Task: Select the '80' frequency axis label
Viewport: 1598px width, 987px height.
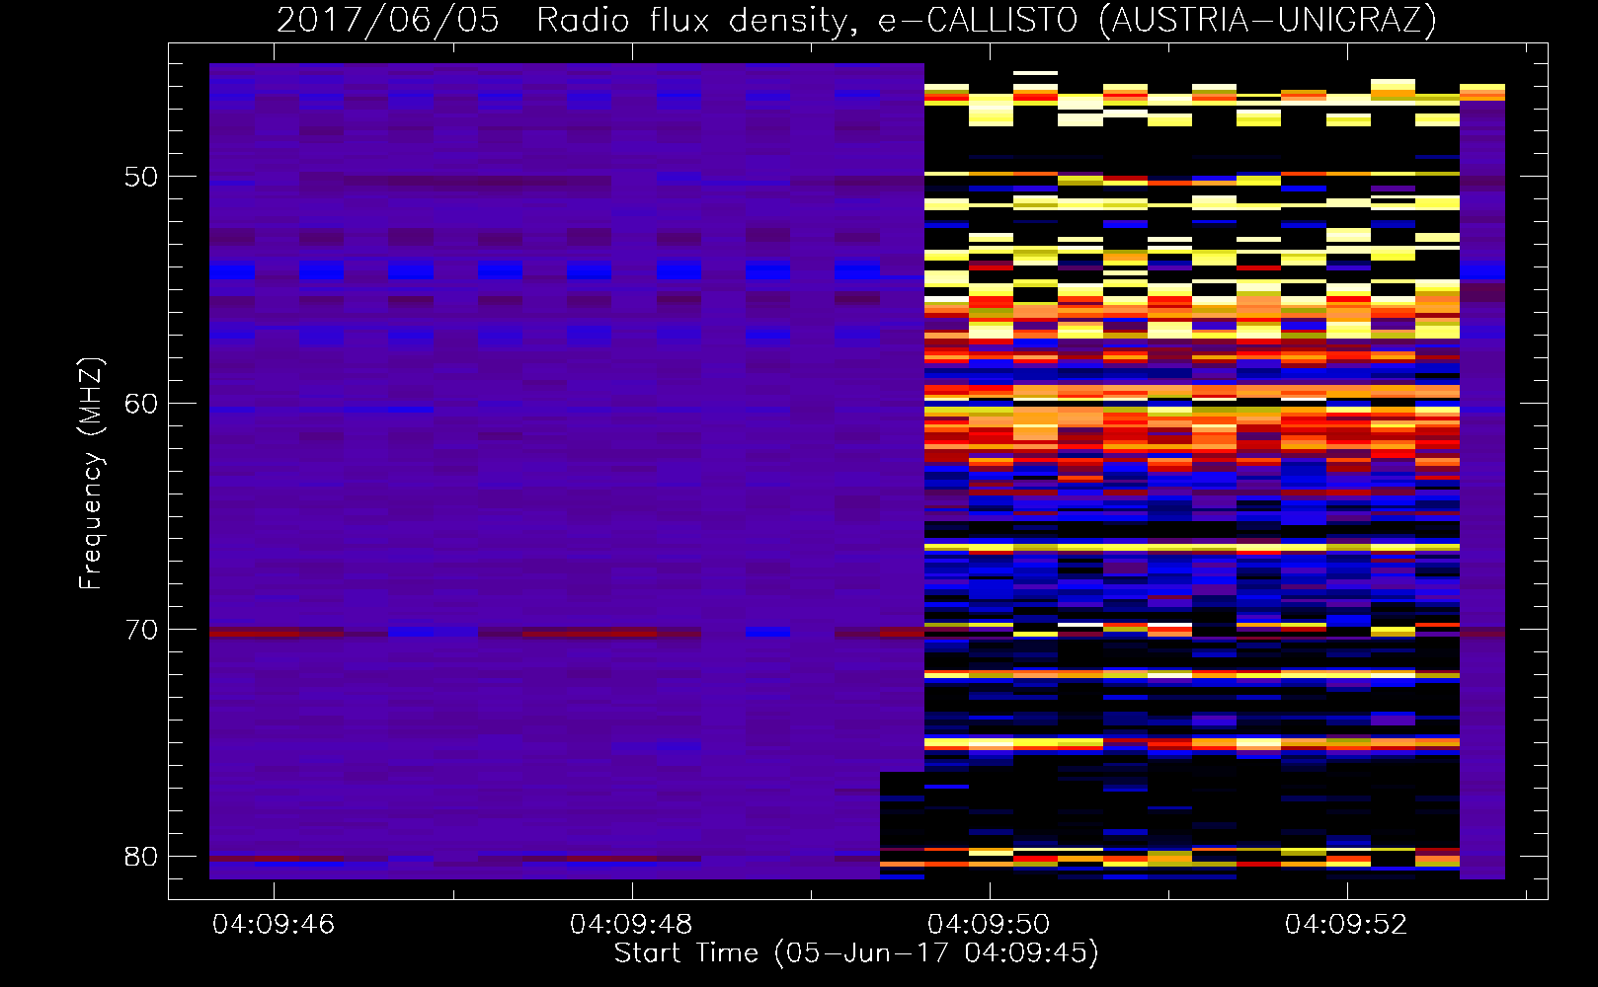Action: coord(141,856)
